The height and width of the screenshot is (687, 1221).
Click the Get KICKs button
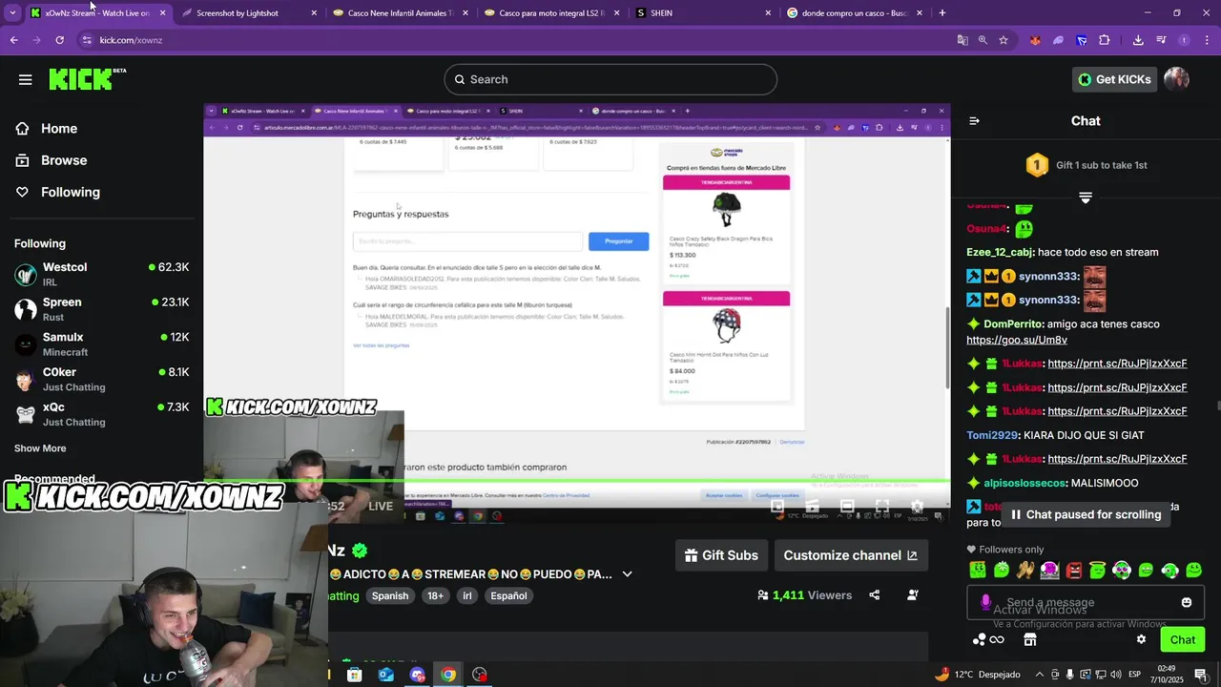1114,79
